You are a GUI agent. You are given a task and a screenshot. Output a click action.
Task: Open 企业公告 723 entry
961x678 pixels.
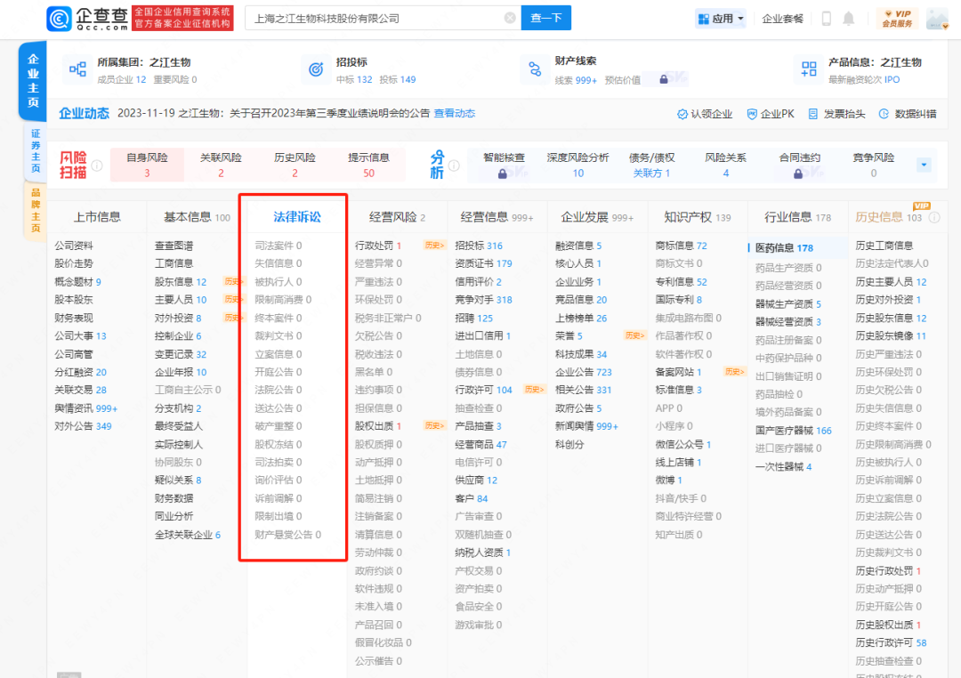pyautogui.click(x=584, y=372)
